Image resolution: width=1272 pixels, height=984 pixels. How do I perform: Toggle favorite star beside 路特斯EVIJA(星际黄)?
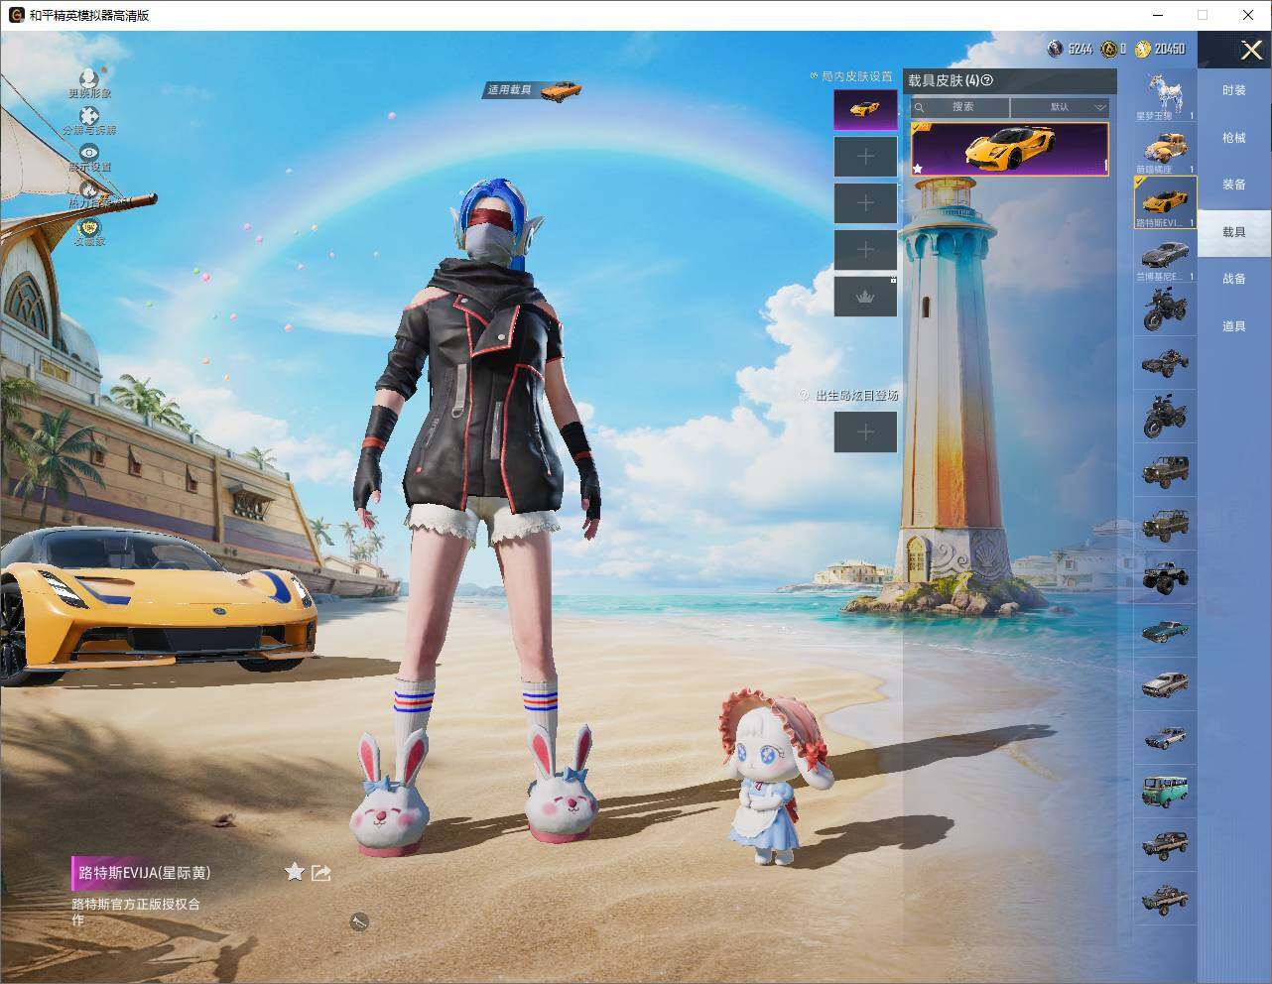coord(294,872)
